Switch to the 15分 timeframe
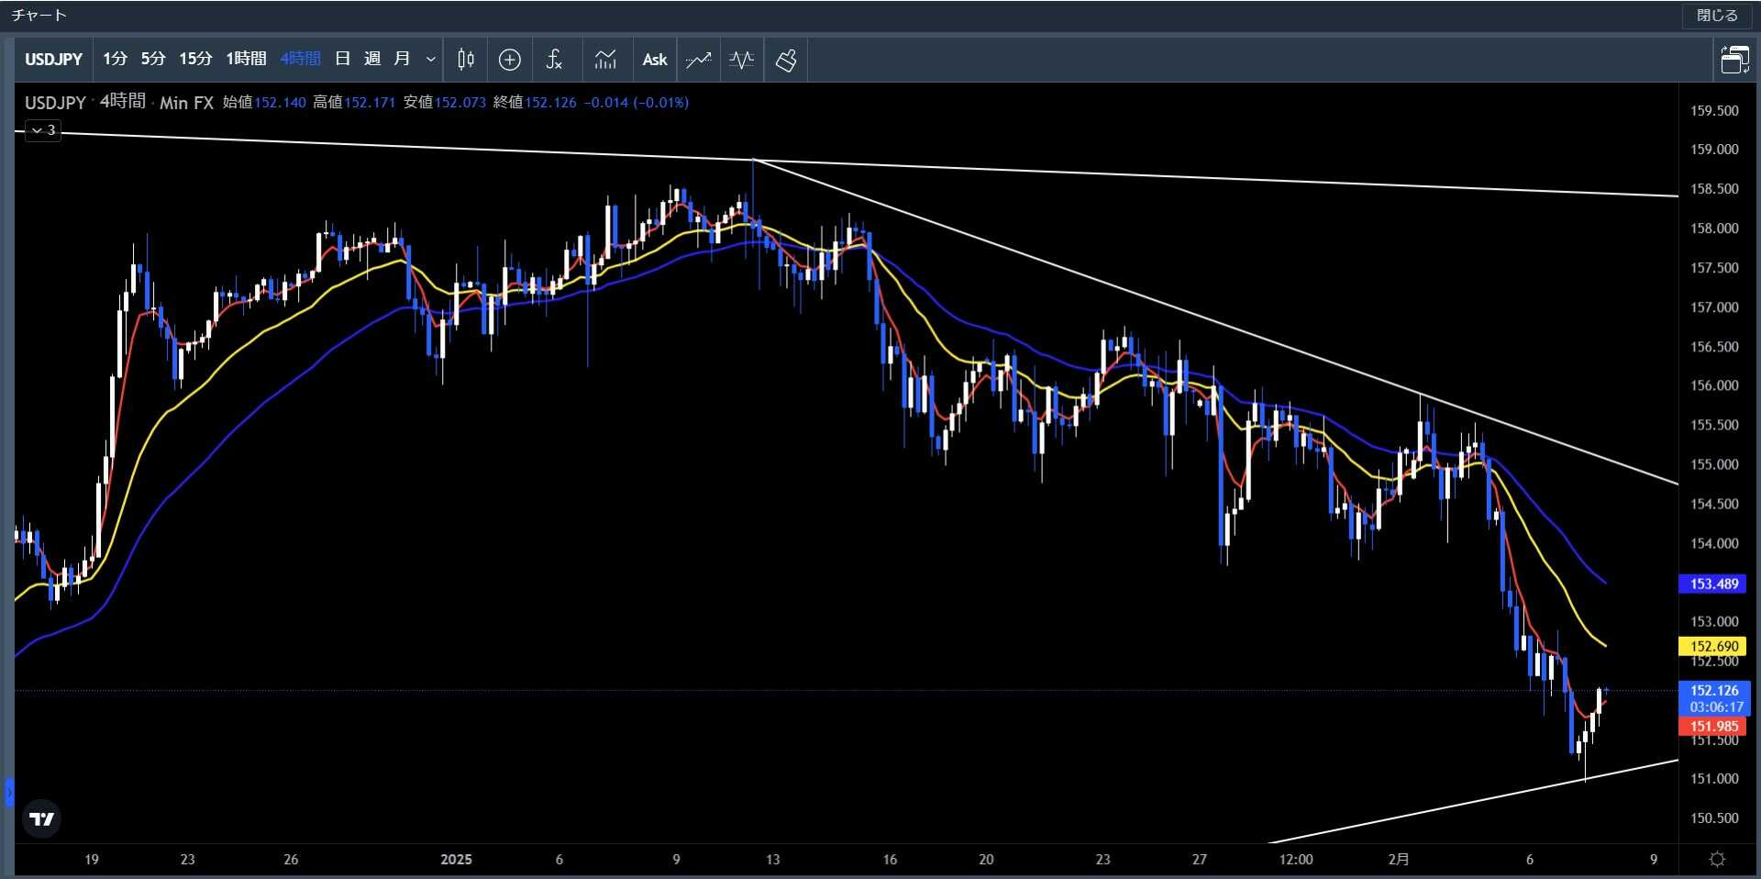This screenshot has width=1761, height=879. coord(195,60)
